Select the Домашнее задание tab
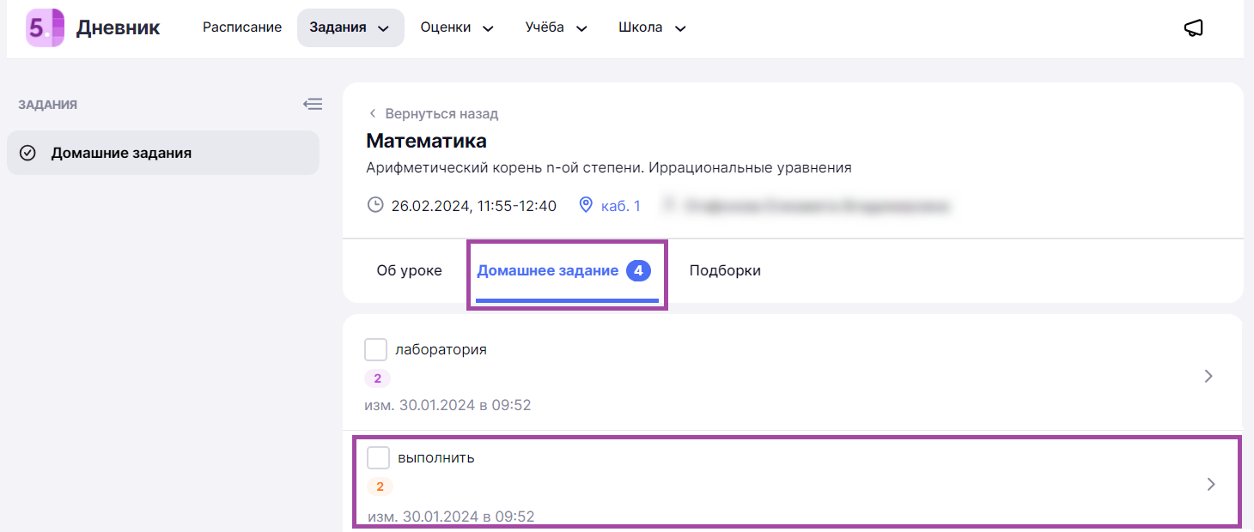Viewport: 1254px width, 532px height. [567, 270]
